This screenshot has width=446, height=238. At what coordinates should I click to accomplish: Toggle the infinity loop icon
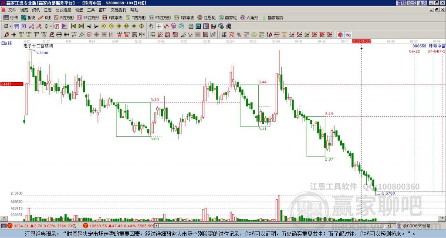[x=348, y=35]
